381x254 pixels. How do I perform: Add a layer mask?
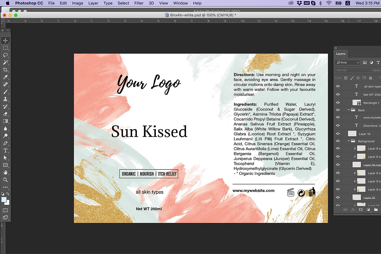pyautogui.click(x=361, y=210)
